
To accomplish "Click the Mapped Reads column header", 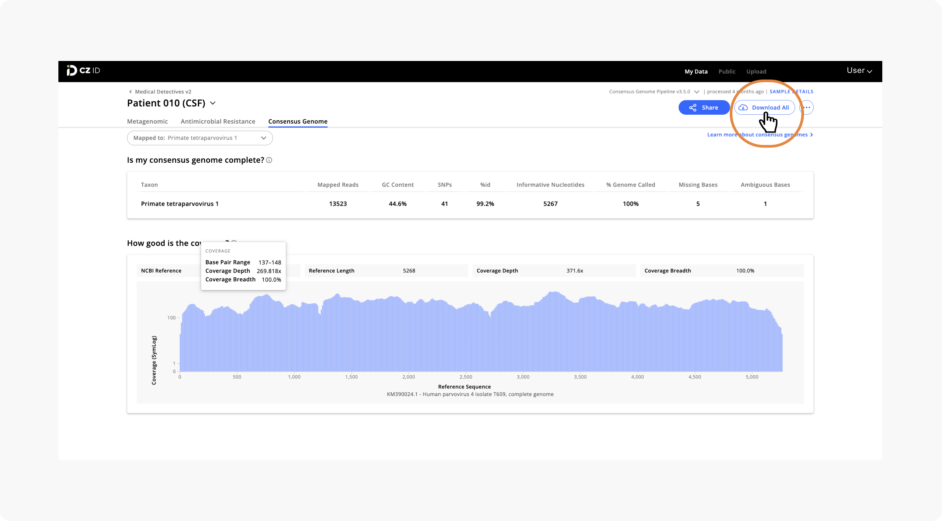I will click(x=338, y=185).
